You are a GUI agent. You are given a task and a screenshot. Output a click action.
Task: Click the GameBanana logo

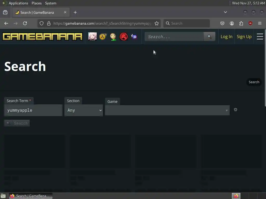(43, 37)
